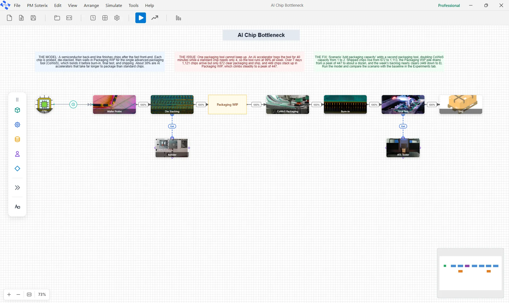Image resolution: width=509 pixels, height=303 pixels.
Task: Open the settings gear in the toolbar
Action: pyautogui.click(x=117, y=18)
